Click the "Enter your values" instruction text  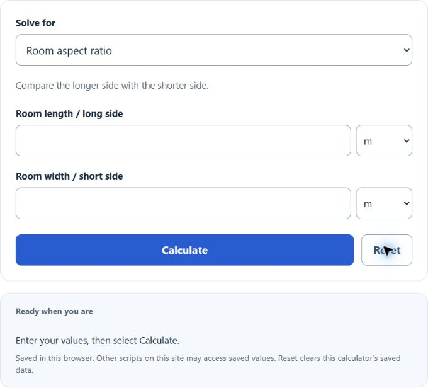(x=98, y=341)
